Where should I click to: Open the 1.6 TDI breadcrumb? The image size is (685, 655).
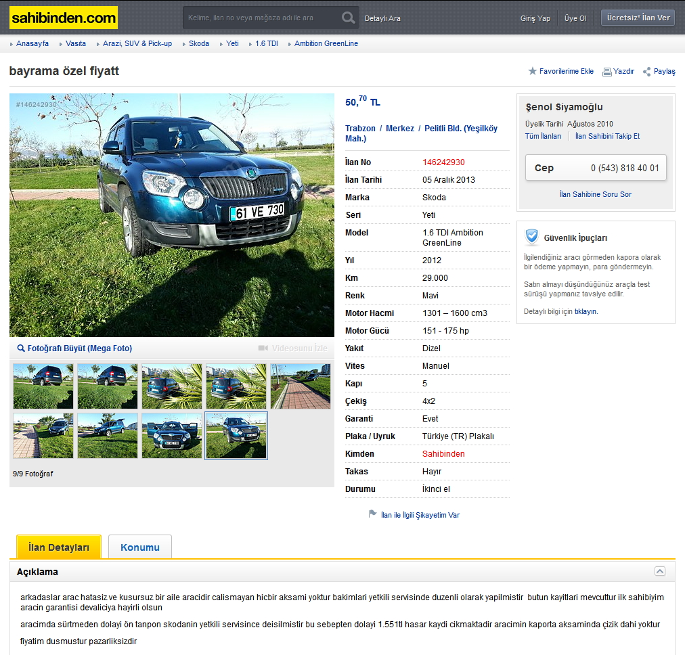click(x=267, y=44)
